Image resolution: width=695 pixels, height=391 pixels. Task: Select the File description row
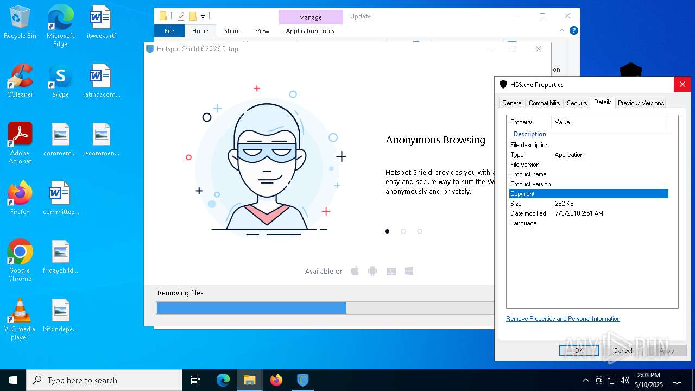click(x=589, y=145)
